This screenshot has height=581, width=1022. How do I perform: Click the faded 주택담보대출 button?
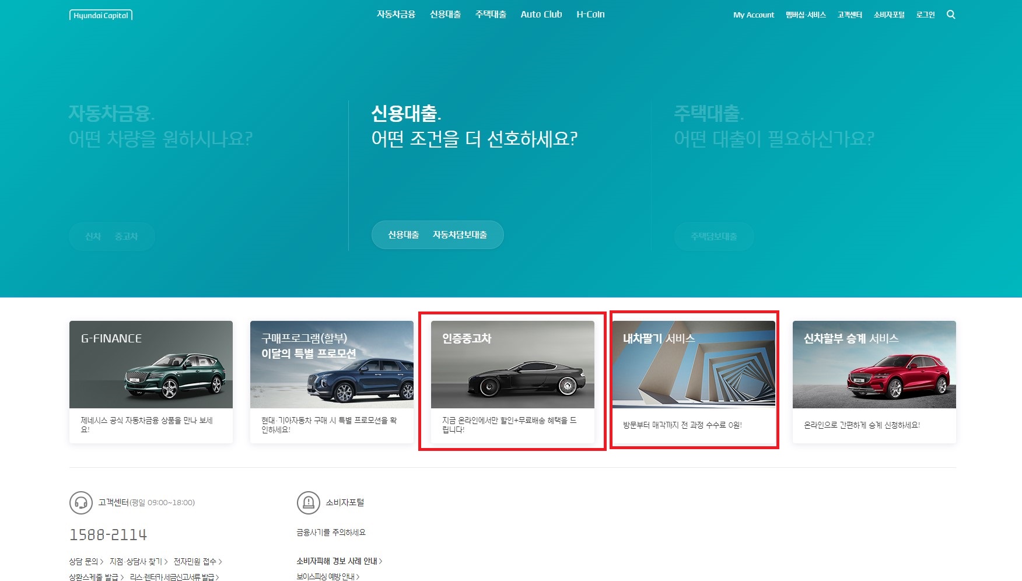click(x=714, y=236)
